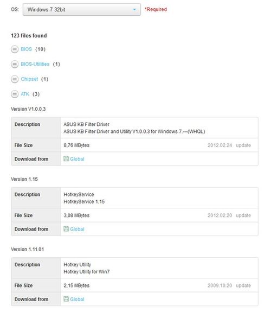Click the download disk icon for Hotkey Utility
The width and height of the screenshot is (271, 312).
pos(66,299)
